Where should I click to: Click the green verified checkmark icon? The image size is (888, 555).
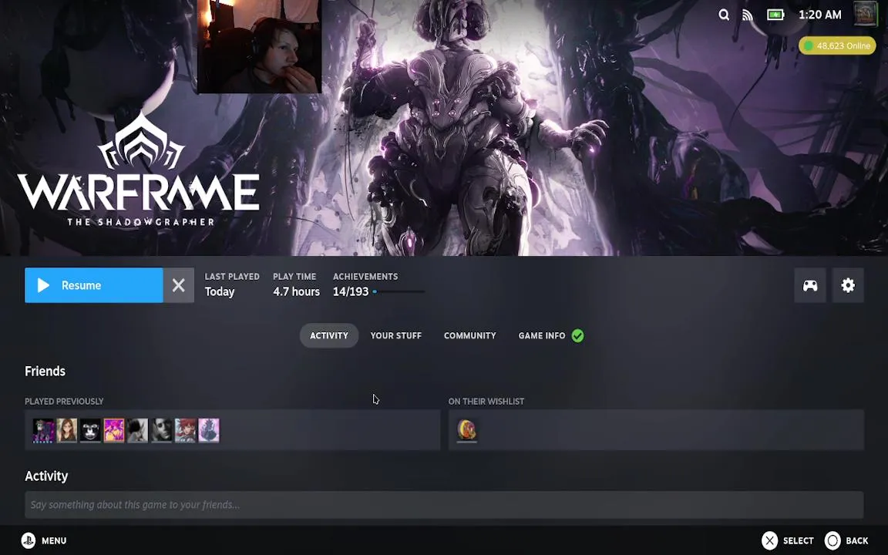coord(577,336)
